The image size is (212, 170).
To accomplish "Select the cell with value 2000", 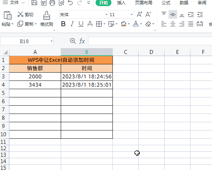I will (x=35, y=77).
